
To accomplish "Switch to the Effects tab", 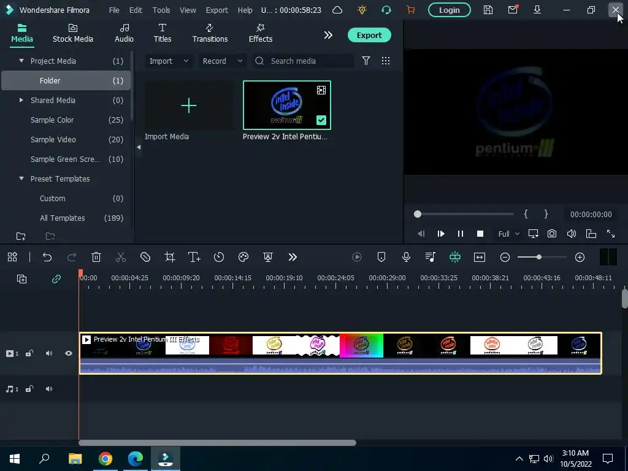I will point(260,33).
